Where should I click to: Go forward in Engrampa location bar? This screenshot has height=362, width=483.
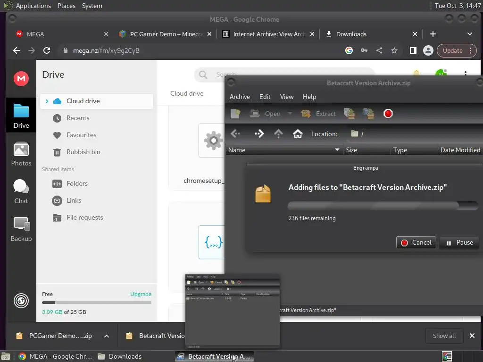[x=259, y=133]
